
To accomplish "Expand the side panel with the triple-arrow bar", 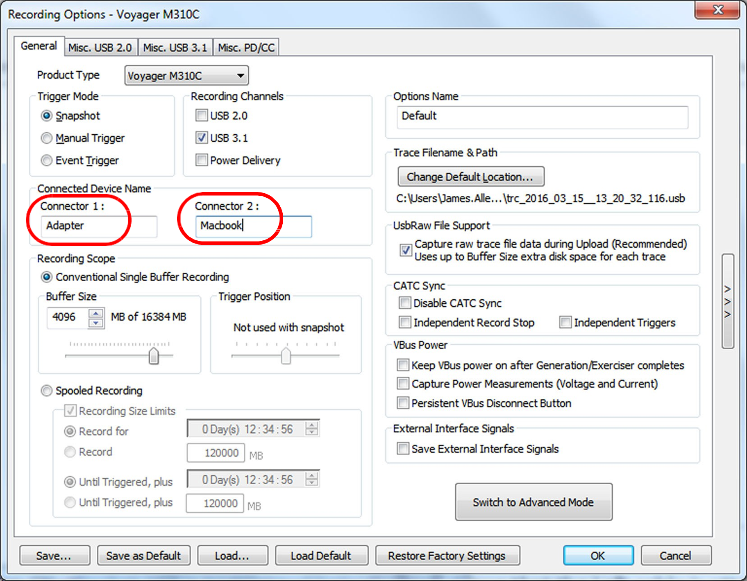I will [x=728, y=301].
